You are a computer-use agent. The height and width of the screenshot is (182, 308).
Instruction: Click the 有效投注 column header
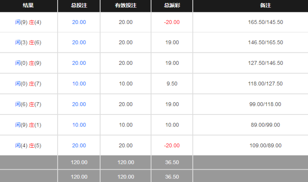pos(126,5)
